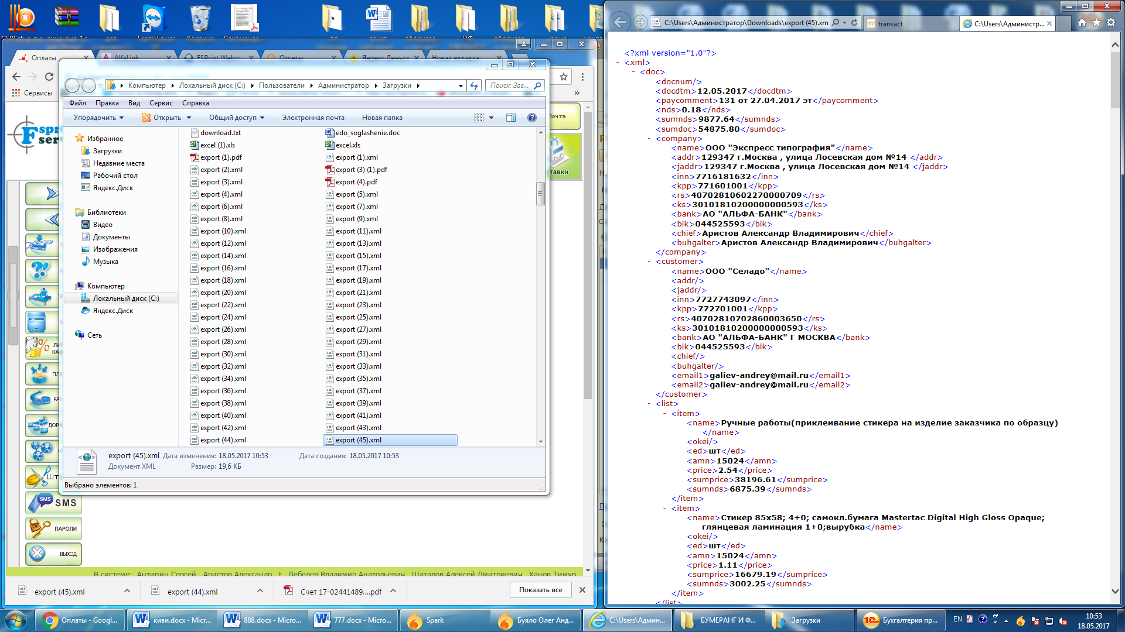This screenshot has width=1125, height=632.
Task: Click the refresh arrows beside address path
Action: pos(474,85)
